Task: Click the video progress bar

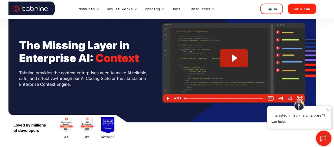Action: [223, 98]
